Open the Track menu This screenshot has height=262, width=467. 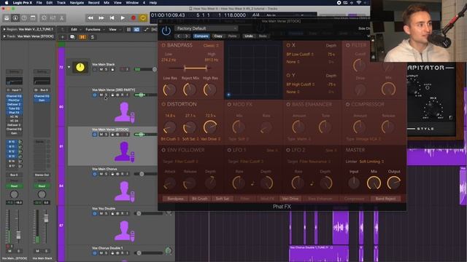[x=61, y=3]
